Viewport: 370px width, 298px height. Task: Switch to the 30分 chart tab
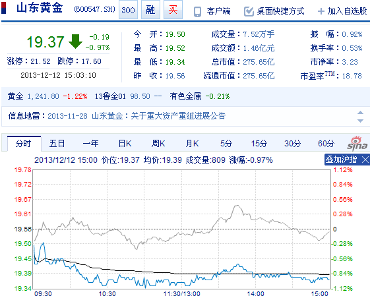click(x=292, y=144)
